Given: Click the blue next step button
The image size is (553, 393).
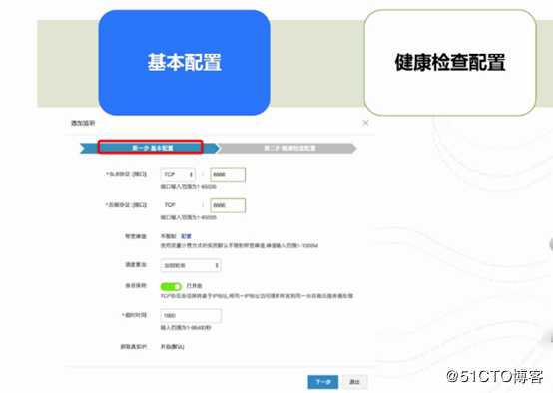Looking at the screenshot, I should (323, 382).
